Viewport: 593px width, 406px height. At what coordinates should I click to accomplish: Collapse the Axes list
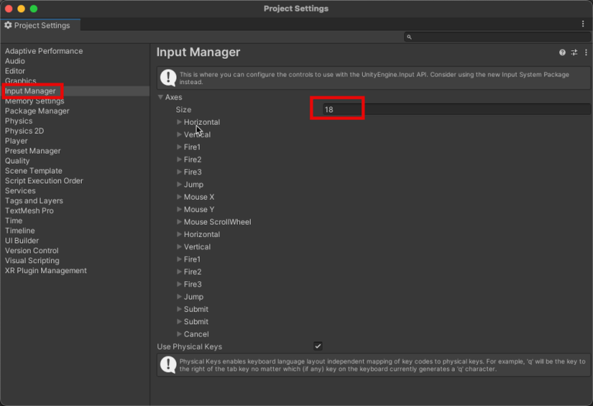click(161, 97)
